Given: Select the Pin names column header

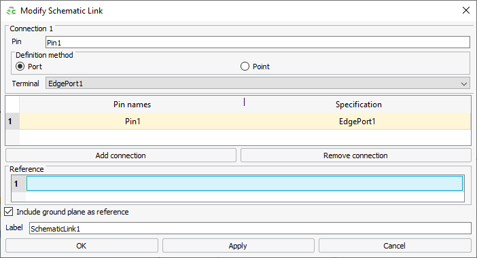Looking at the screenshot, I should [132, 105].
